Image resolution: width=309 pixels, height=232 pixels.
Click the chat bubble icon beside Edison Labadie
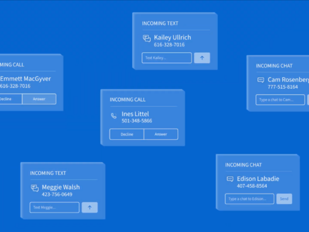[230, 179]
